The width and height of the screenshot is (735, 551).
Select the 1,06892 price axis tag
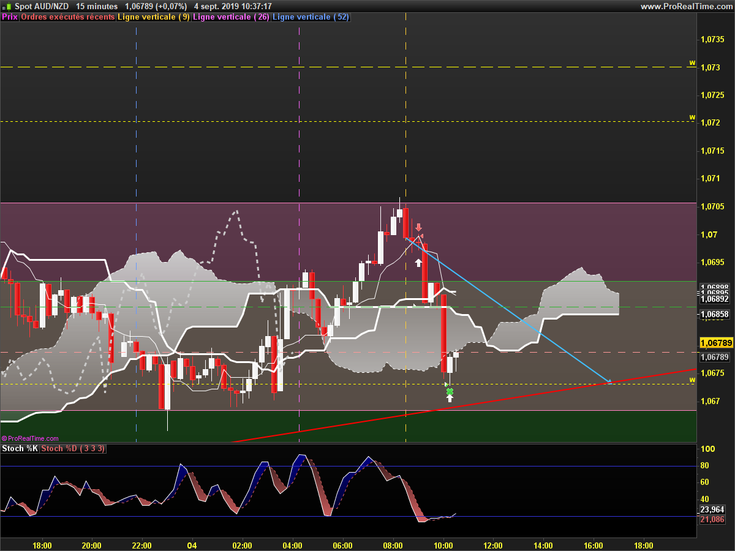click(x=714, y=299)
